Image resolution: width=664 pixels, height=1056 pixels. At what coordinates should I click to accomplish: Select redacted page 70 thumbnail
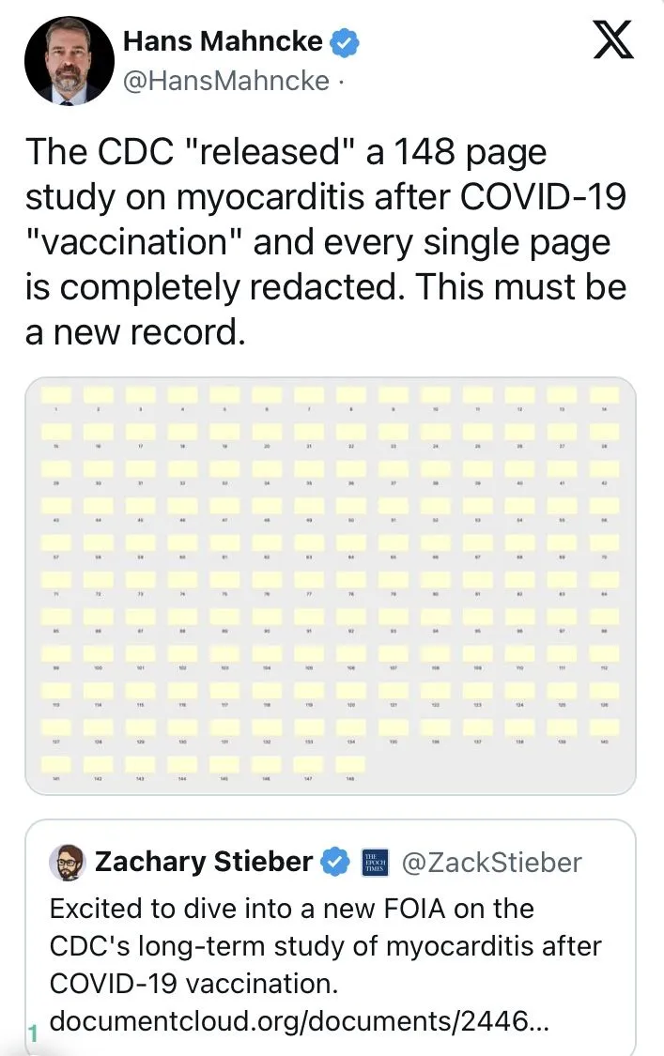coord(604,543)
